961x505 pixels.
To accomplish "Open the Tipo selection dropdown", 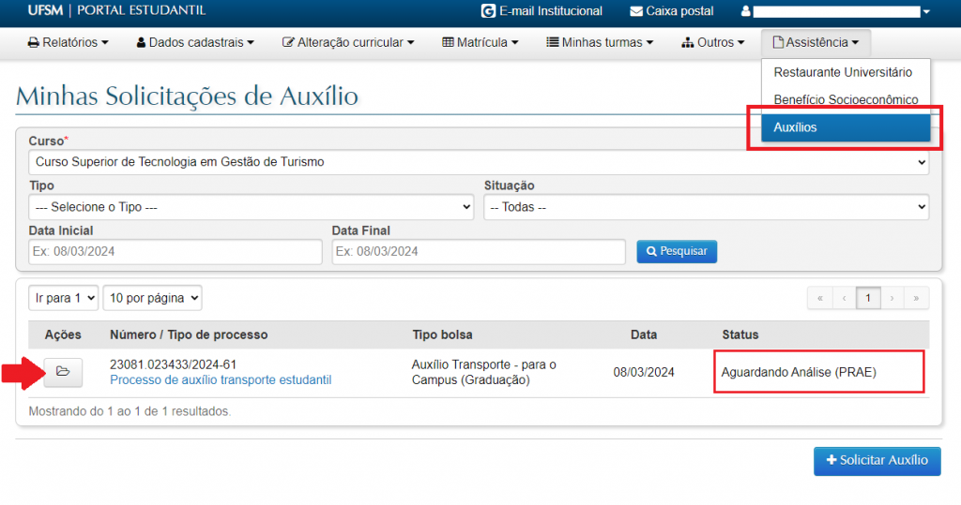I will [x=252, y=207].
